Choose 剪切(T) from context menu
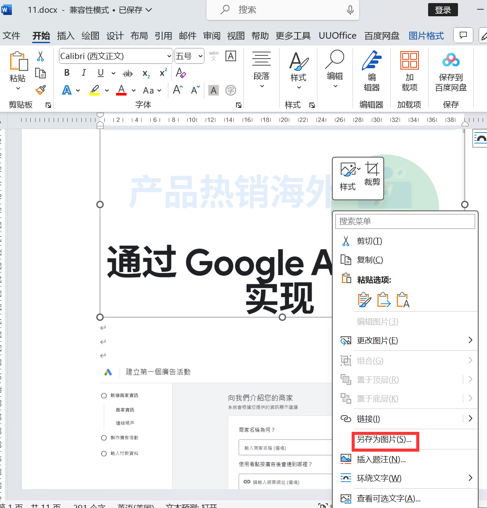Screen dimensions: 487x508 405,241
